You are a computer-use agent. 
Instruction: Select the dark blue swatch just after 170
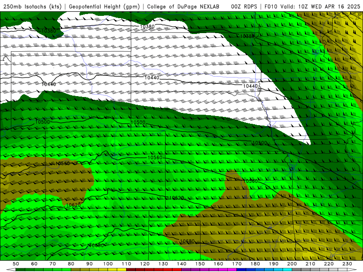[x=241, y=269]
